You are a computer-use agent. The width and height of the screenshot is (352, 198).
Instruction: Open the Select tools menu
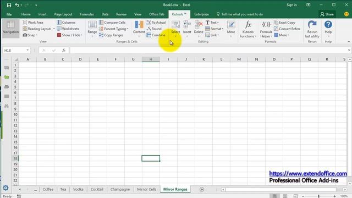point(175,29)
